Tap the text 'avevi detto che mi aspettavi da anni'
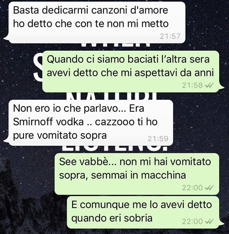 pos(130,73)
